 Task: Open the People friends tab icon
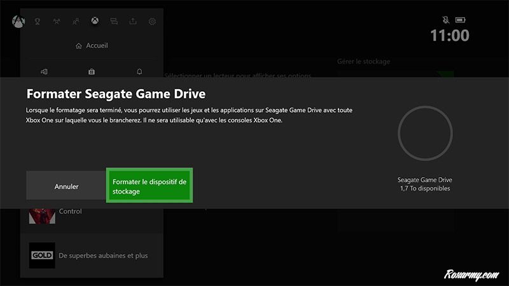pos(76,21)
